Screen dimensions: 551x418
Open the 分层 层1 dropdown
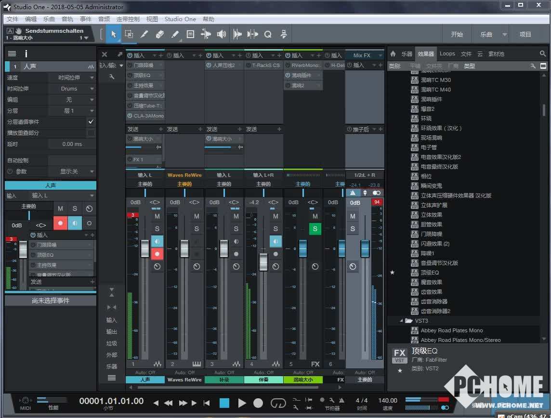pos(72,111)
